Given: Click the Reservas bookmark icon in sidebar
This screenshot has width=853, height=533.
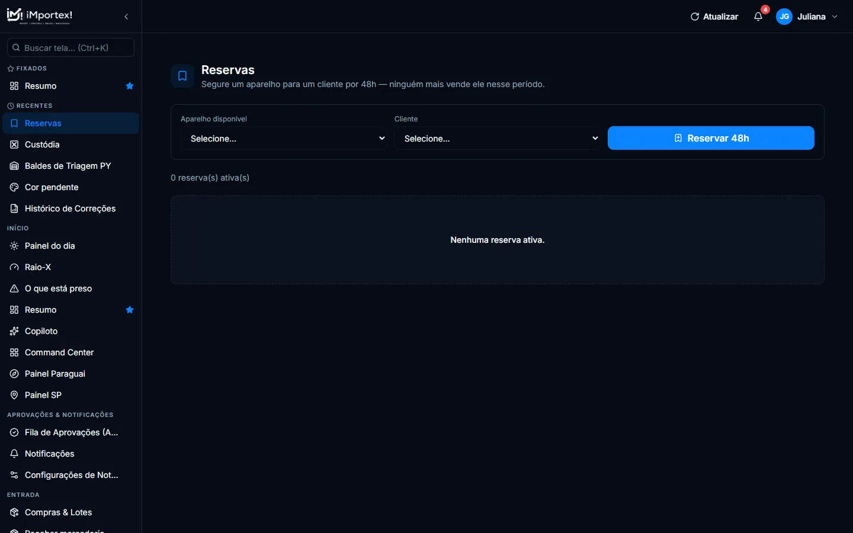Looking at the screenshot, I should (x=14, y=123).
